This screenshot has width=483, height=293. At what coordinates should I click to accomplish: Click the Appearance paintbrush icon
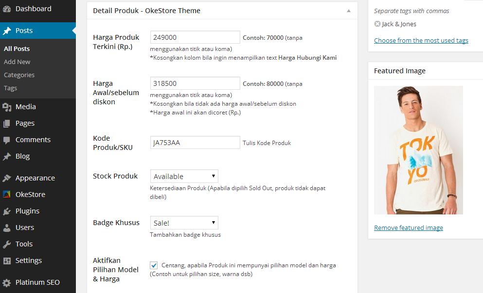(7, 178)
